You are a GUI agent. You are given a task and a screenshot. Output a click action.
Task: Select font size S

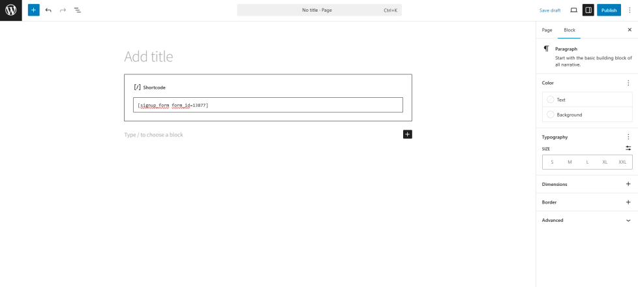552,162
